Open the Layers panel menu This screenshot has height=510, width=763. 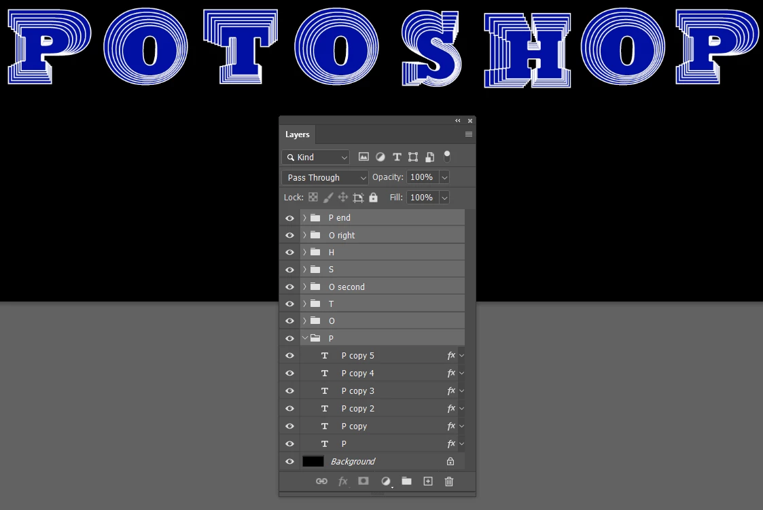point(469,134)
